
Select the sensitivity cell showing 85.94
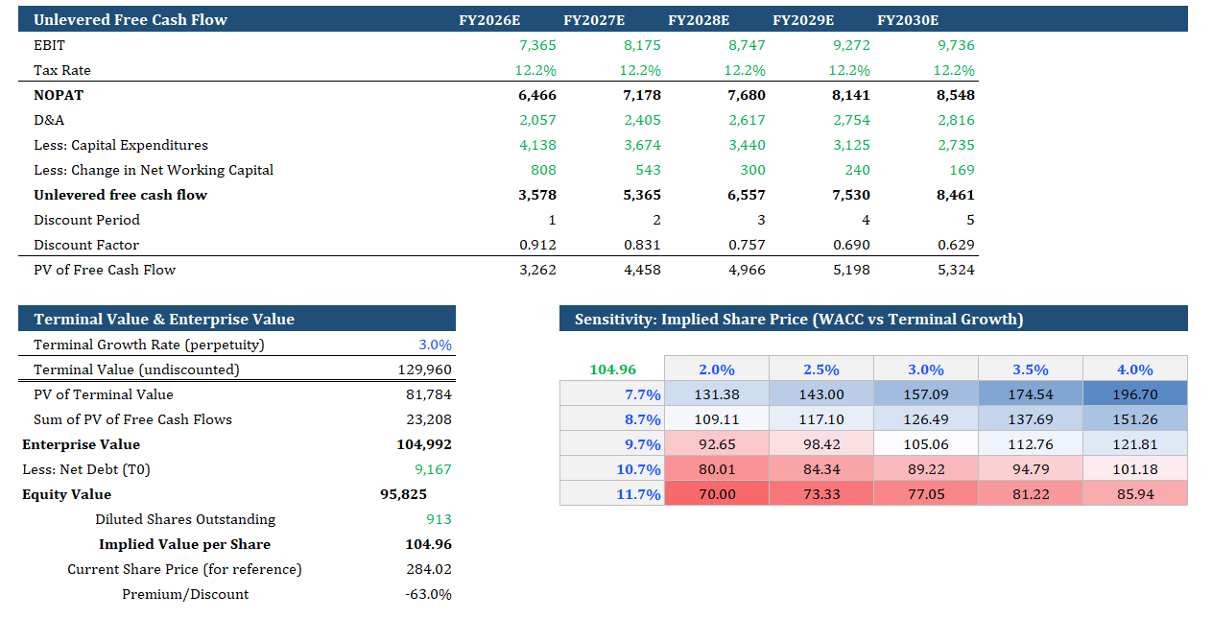click(1135, 494)
